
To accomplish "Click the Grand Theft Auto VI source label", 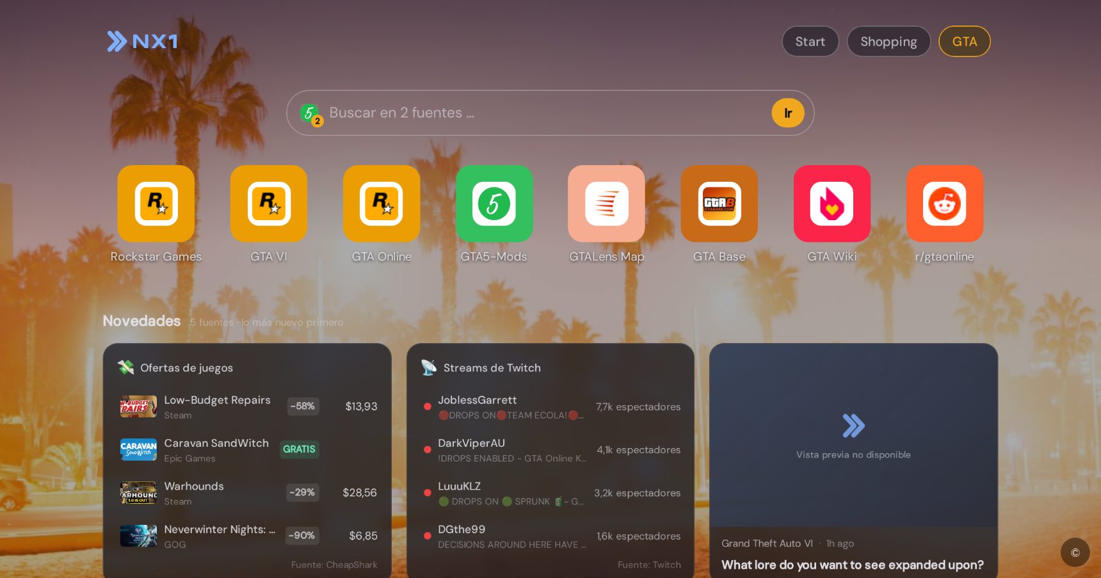I will (767, 543).
